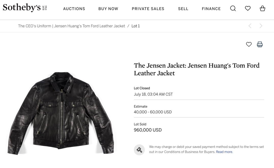This screenshot has width=274, height=168.
Task: Open the Auctions menu
Action: (74, 9)
